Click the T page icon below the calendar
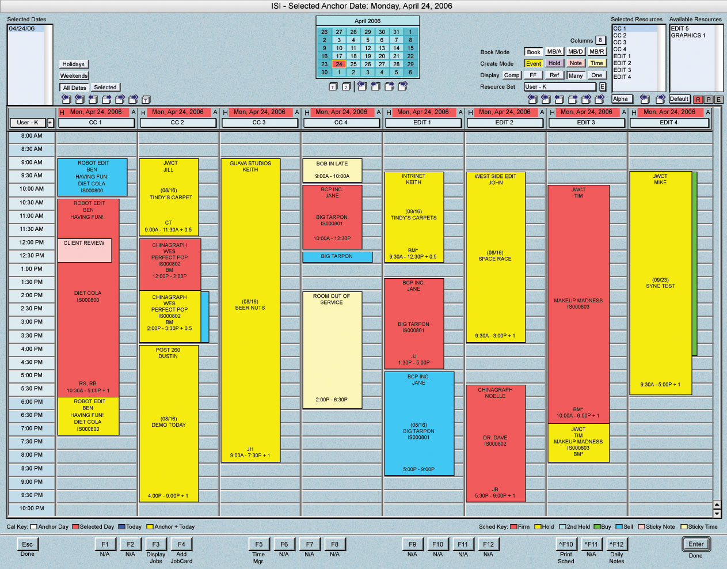727x569 pixels. coord(333,87)
